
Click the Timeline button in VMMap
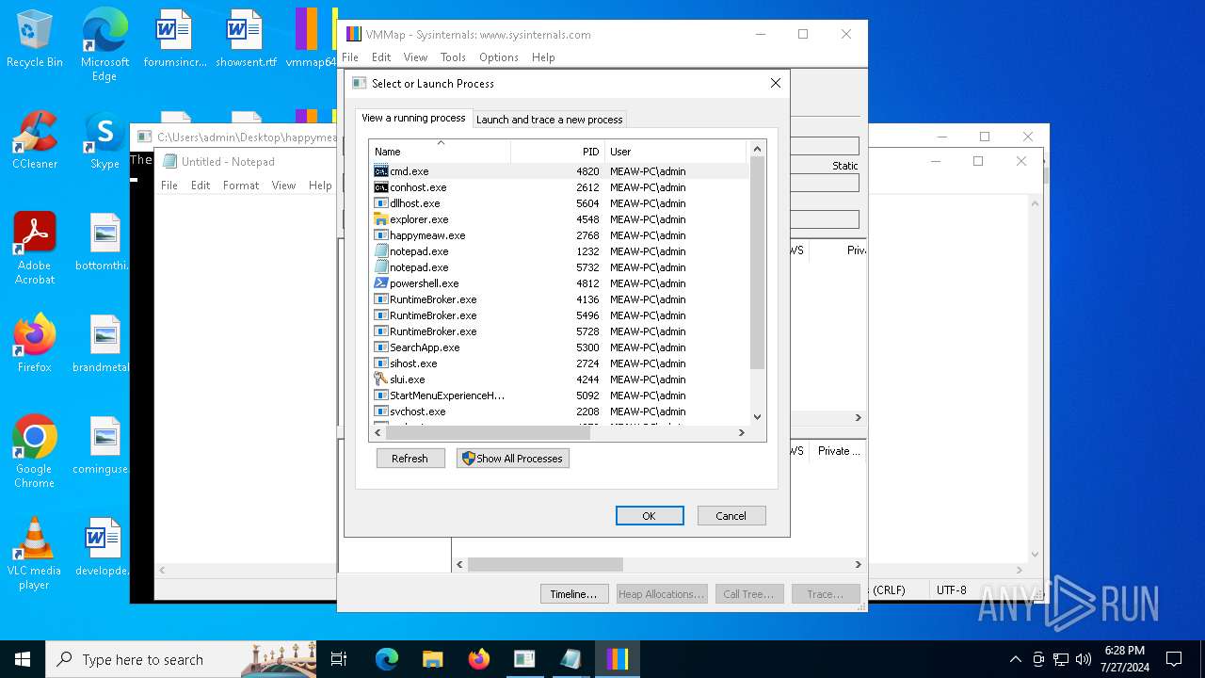574,594
